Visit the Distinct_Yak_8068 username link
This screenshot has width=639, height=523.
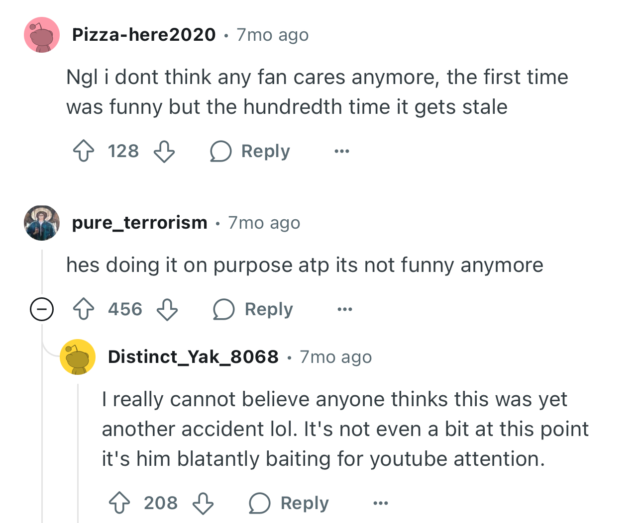click(193, 357)
